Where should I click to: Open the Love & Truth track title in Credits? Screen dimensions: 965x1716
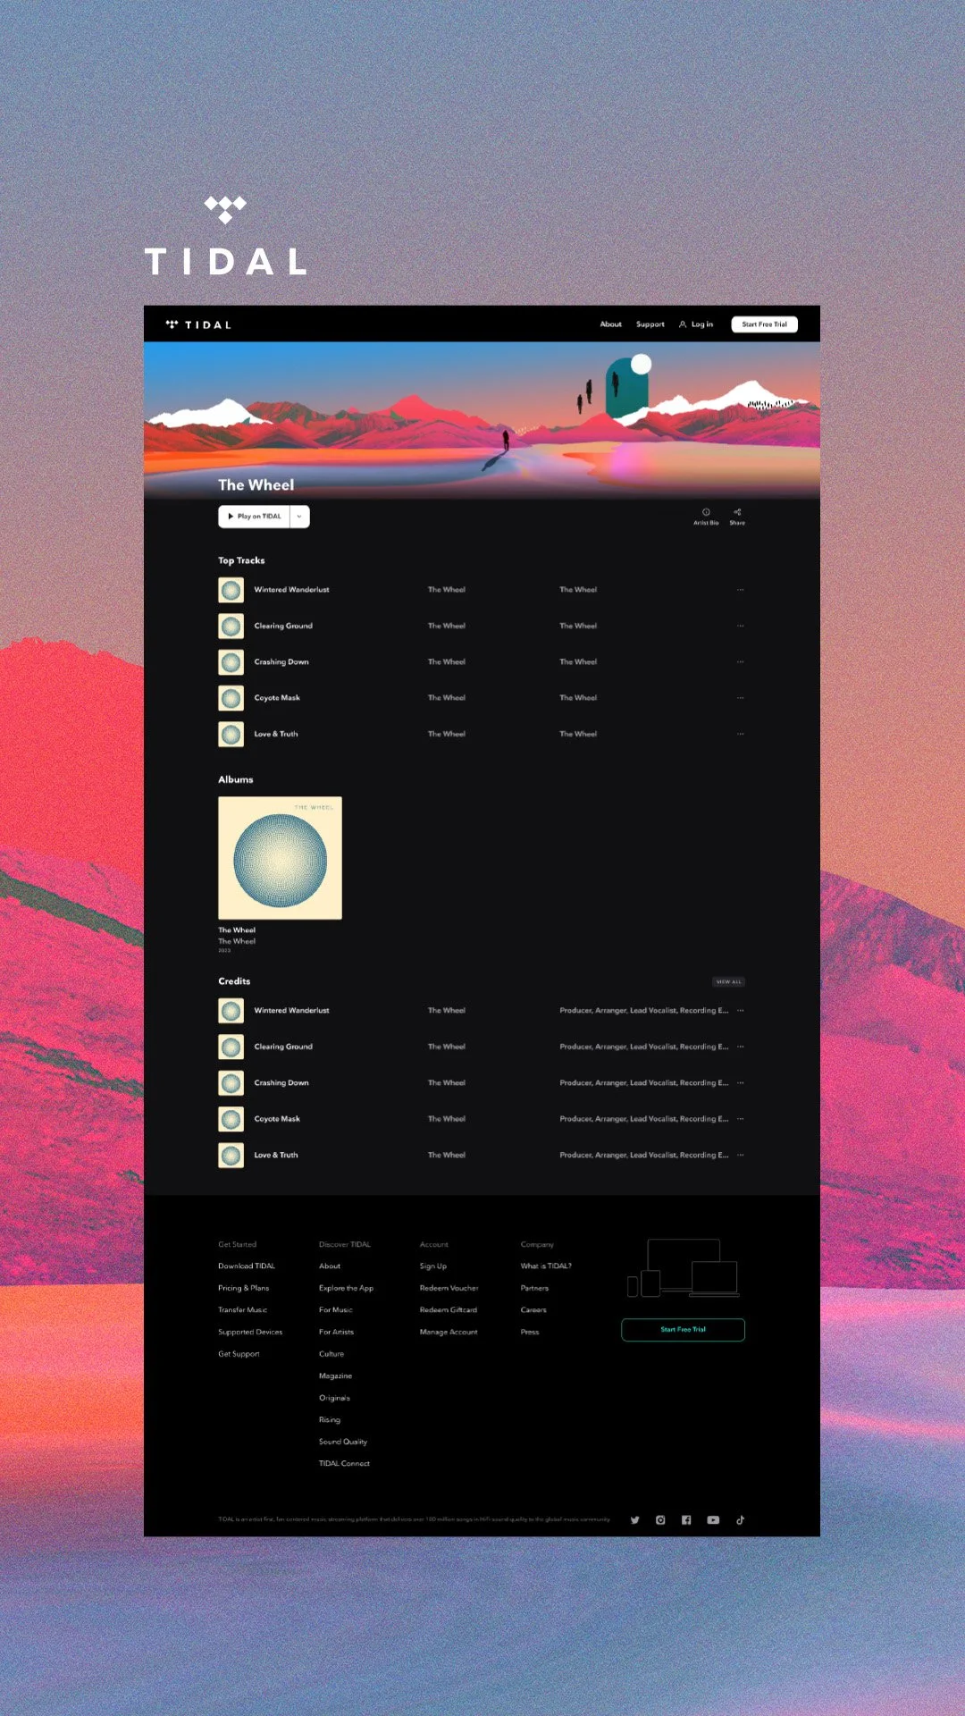276,1156
